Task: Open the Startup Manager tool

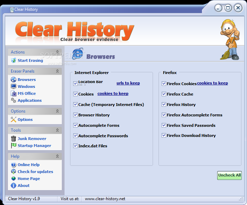Action: 34,146
